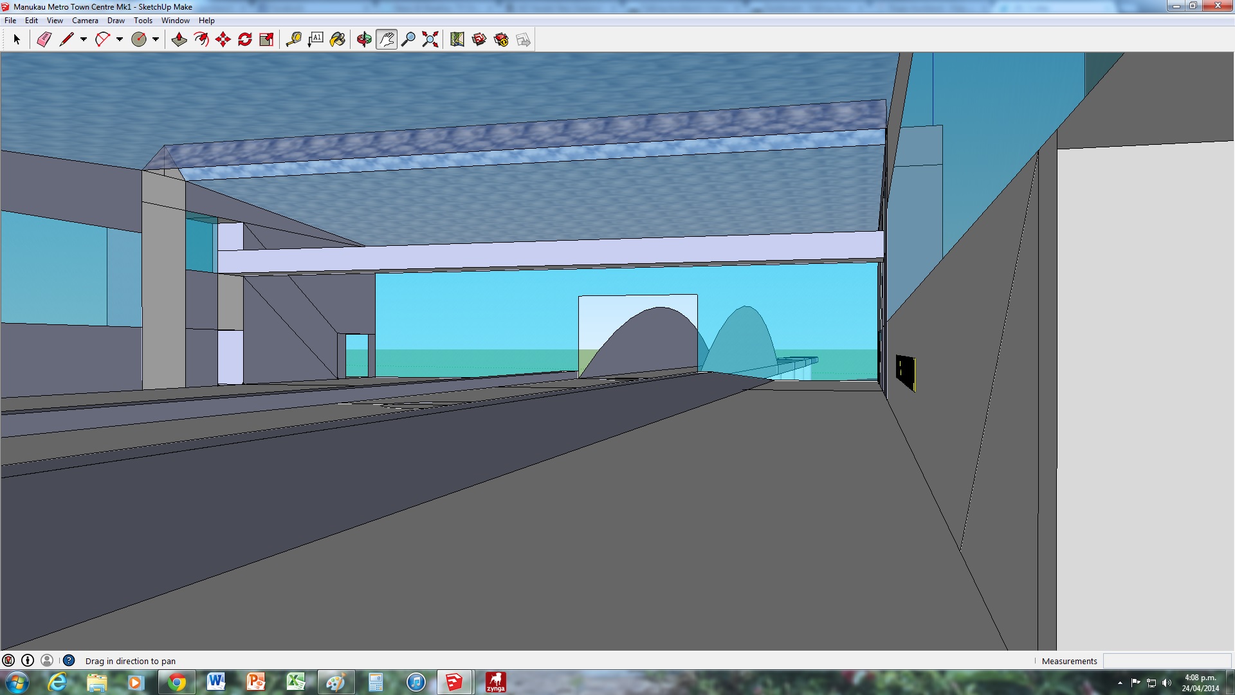Expand the Line tool dropdown arrow
1235x695 pixels.
click(x=84, y=40)
